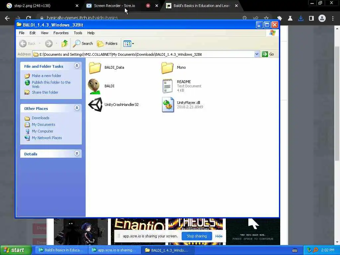The height and width of the screenshot is (255, 340).
Task: Click the Share this folder icon
Action: tap(27, 92)
